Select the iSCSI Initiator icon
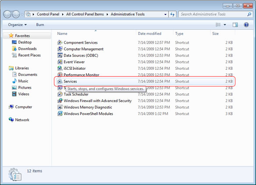 (60, 69)
